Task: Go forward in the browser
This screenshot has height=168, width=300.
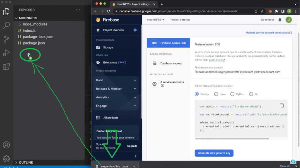Action: pyautogui.click(x=102, y=11)
